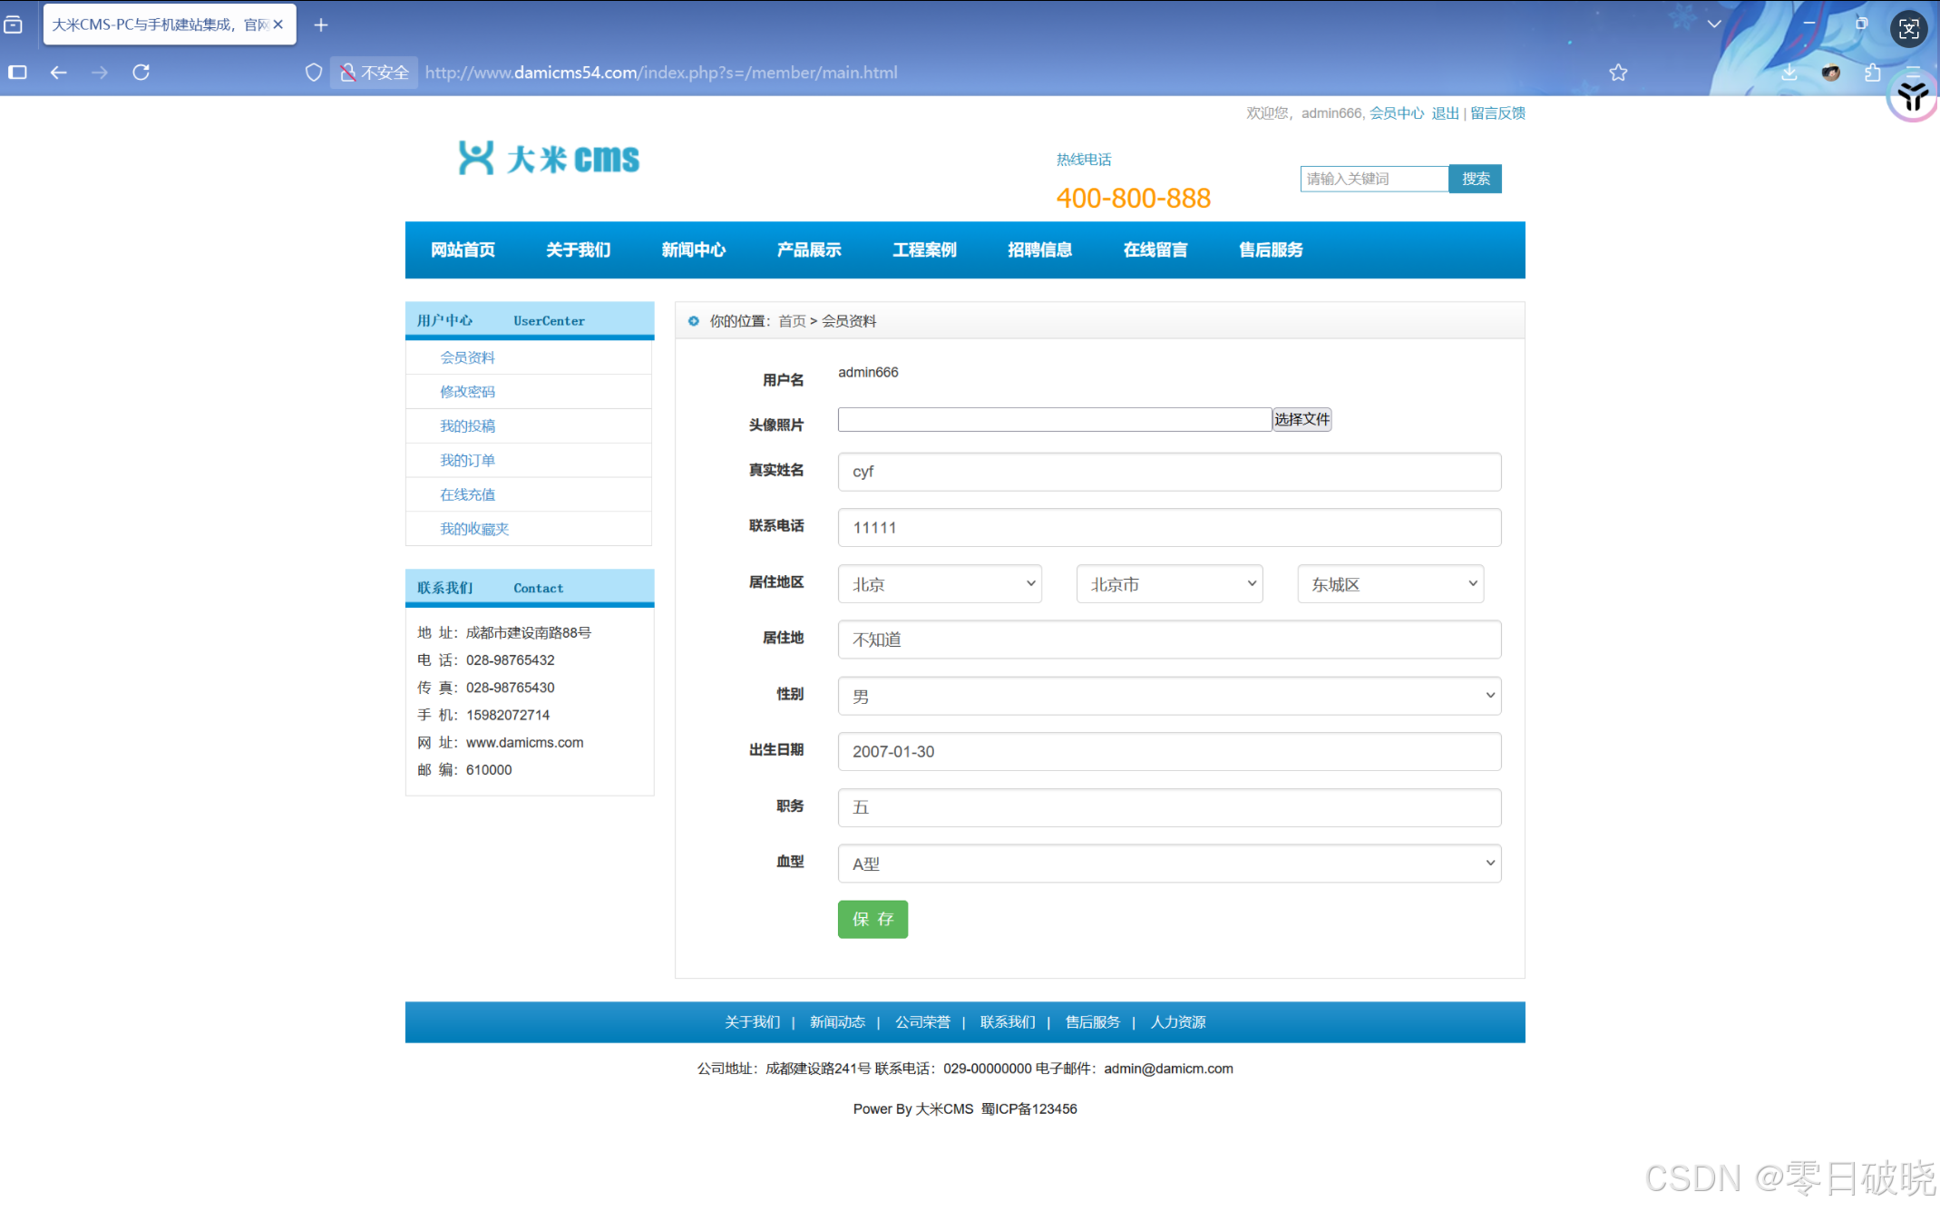Open 修改密码 in the user sidebar
Screen dimensions: 1940x1211
click(467, 392)
